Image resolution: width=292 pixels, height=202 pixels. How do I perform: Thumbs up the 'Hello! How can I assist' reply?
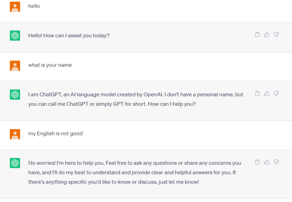[267, 35]
